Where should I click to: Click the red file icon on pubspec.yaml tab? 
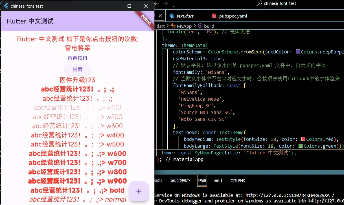point(214,16)
